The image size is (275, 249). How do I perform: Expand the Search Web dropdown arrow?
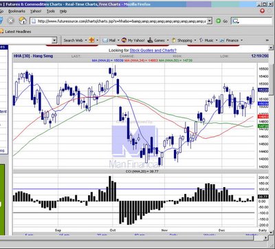point(86,41)
